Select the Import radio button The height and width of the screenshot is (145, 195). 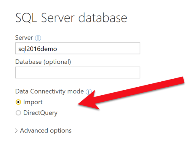coord(18,102)
